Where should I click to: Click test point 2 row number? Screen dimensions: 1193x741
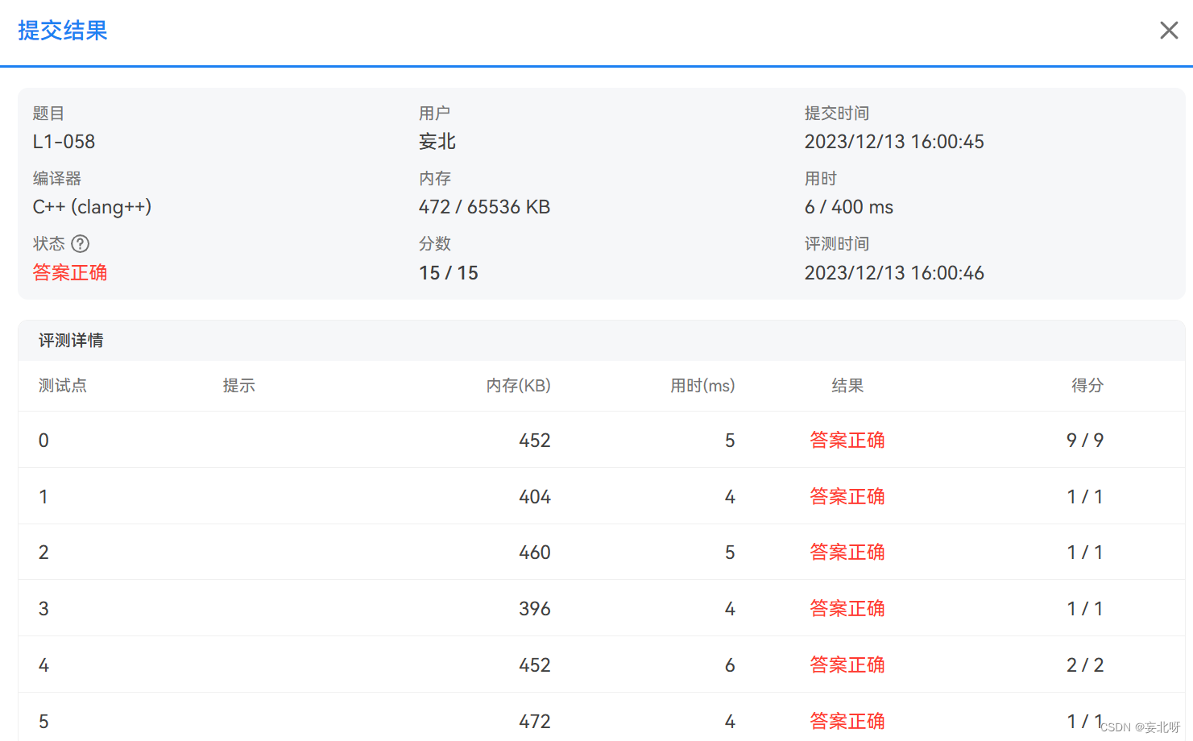point(43,553)
